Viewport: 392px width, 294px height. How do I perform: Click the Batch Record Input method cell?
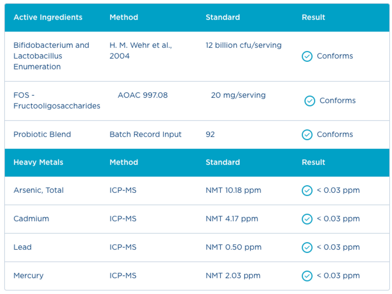point(145,134)
